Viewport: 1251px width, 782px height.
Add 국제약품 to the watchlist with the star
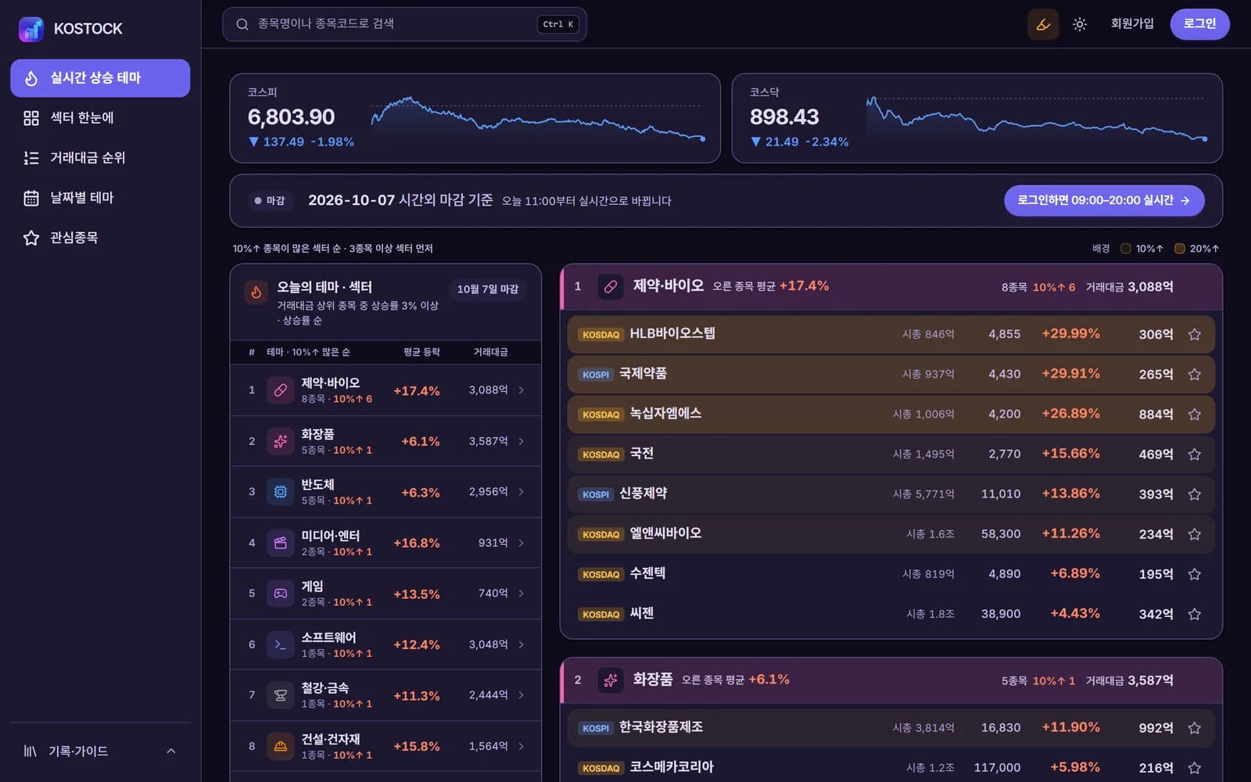[x=1195, y=375]
